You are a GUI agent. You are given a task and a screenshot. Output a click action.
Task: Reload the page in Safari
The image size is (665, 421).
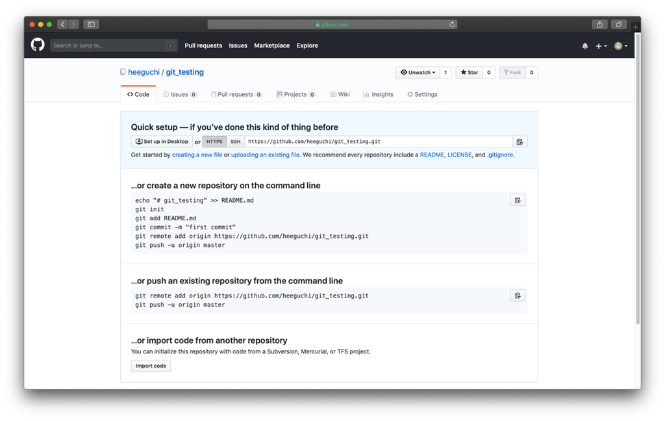coord(452,25)
